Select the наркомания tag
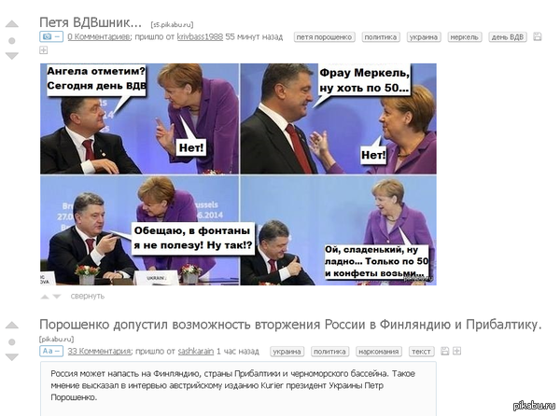This screenshot has height=416, width=560. click(379, 352)
